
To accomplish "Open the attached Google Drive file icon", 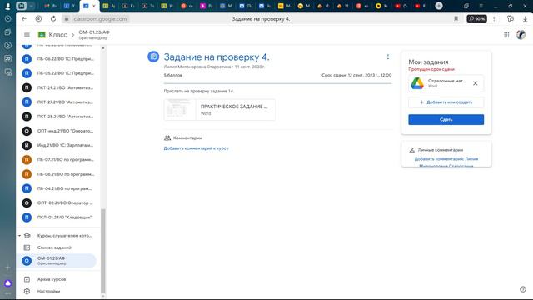I will click(417, 83).
